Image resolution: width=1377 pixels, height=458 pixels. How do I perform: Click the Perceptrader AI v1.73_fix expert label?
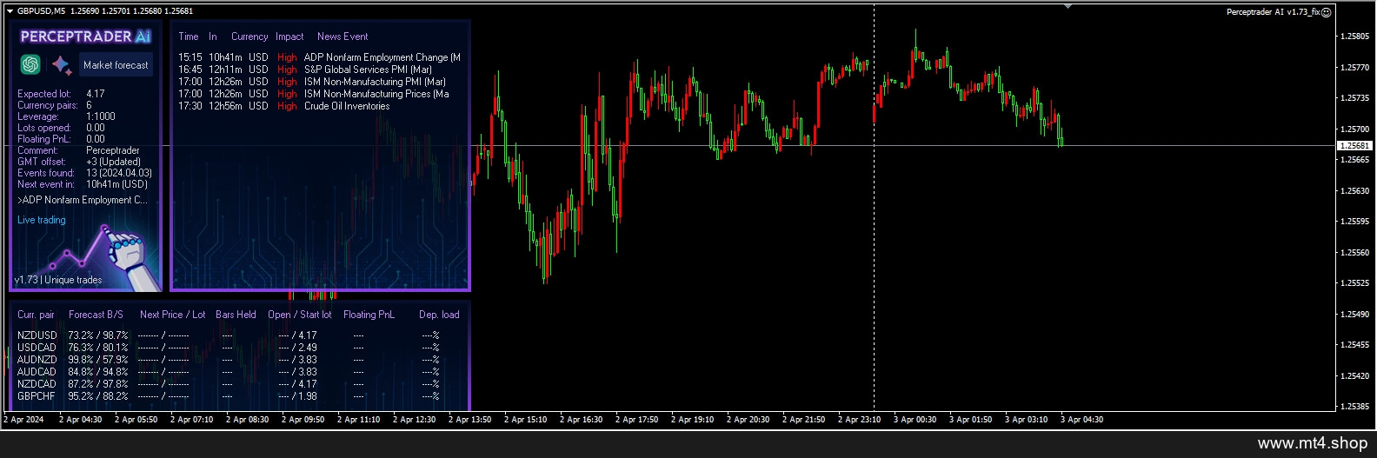pos(1273,12)
